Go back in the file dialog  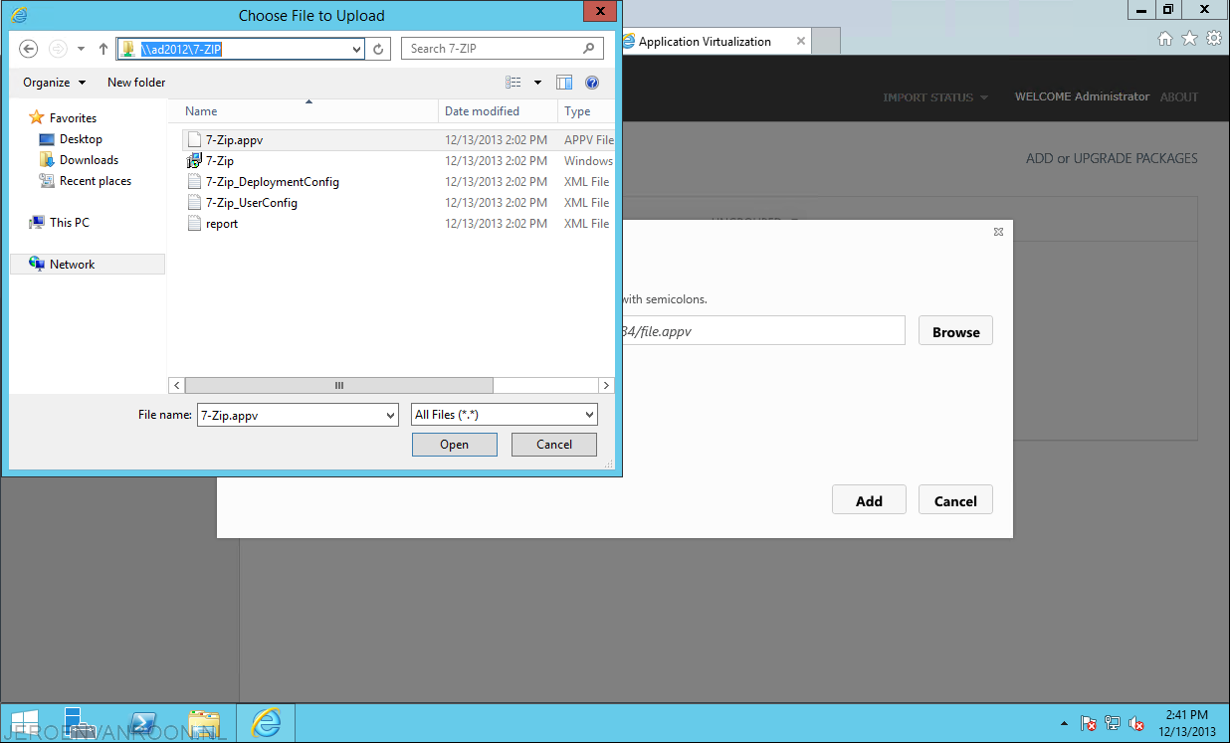[x=29, y=48]
